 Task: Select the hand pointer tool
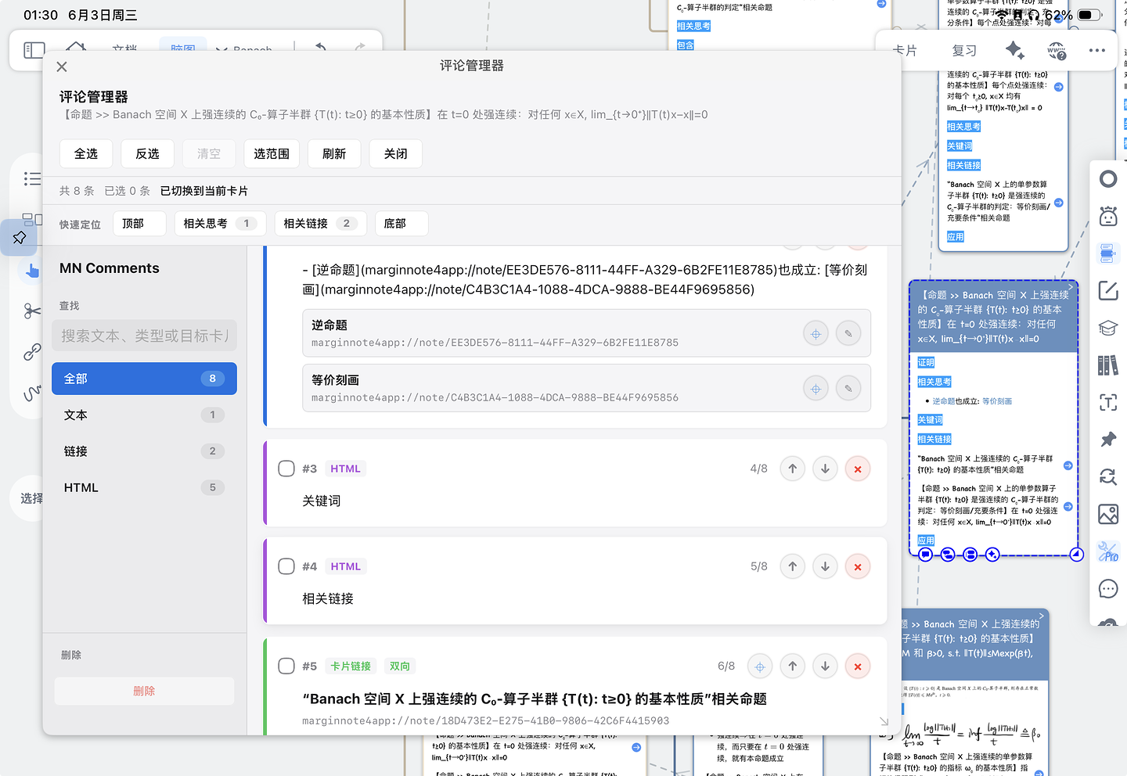point(32,271)
